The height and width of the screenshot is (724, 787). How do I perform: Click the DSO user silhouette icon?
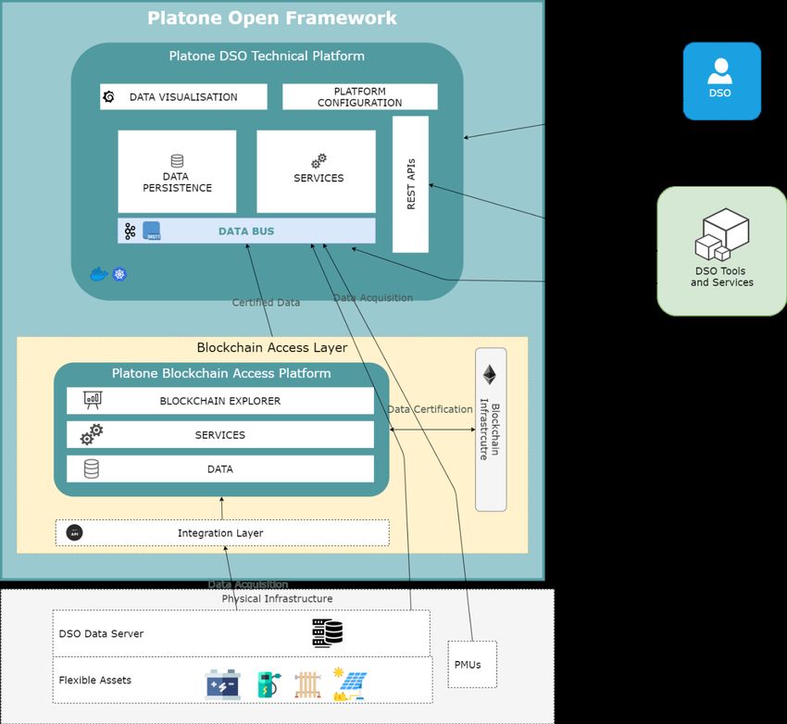(720, 71)
